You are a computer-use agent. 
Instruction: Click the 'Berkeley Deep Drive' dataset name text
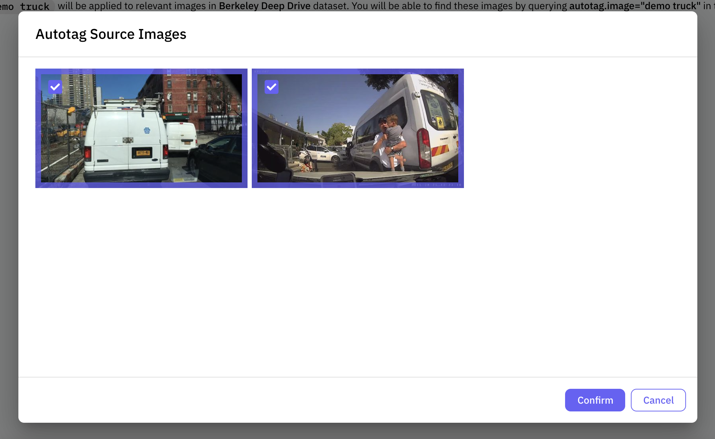(265, 6)
